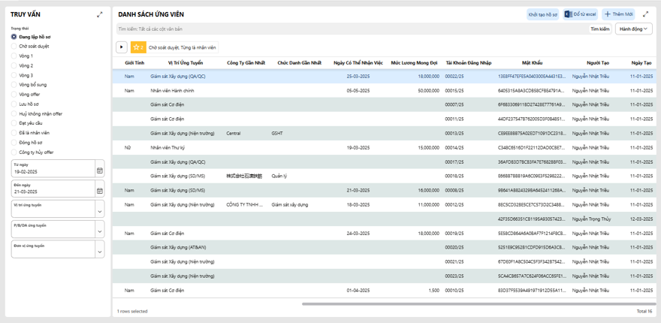Click the Tìm kiếm search text field
Viewport: 661px width, 323px height.
click(352, 29)
